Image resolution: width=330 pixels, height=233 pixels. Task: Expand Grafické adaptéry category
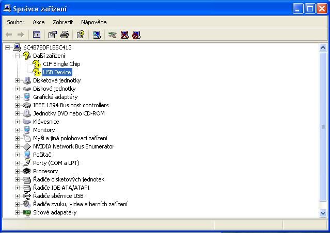tap(17, 97)
